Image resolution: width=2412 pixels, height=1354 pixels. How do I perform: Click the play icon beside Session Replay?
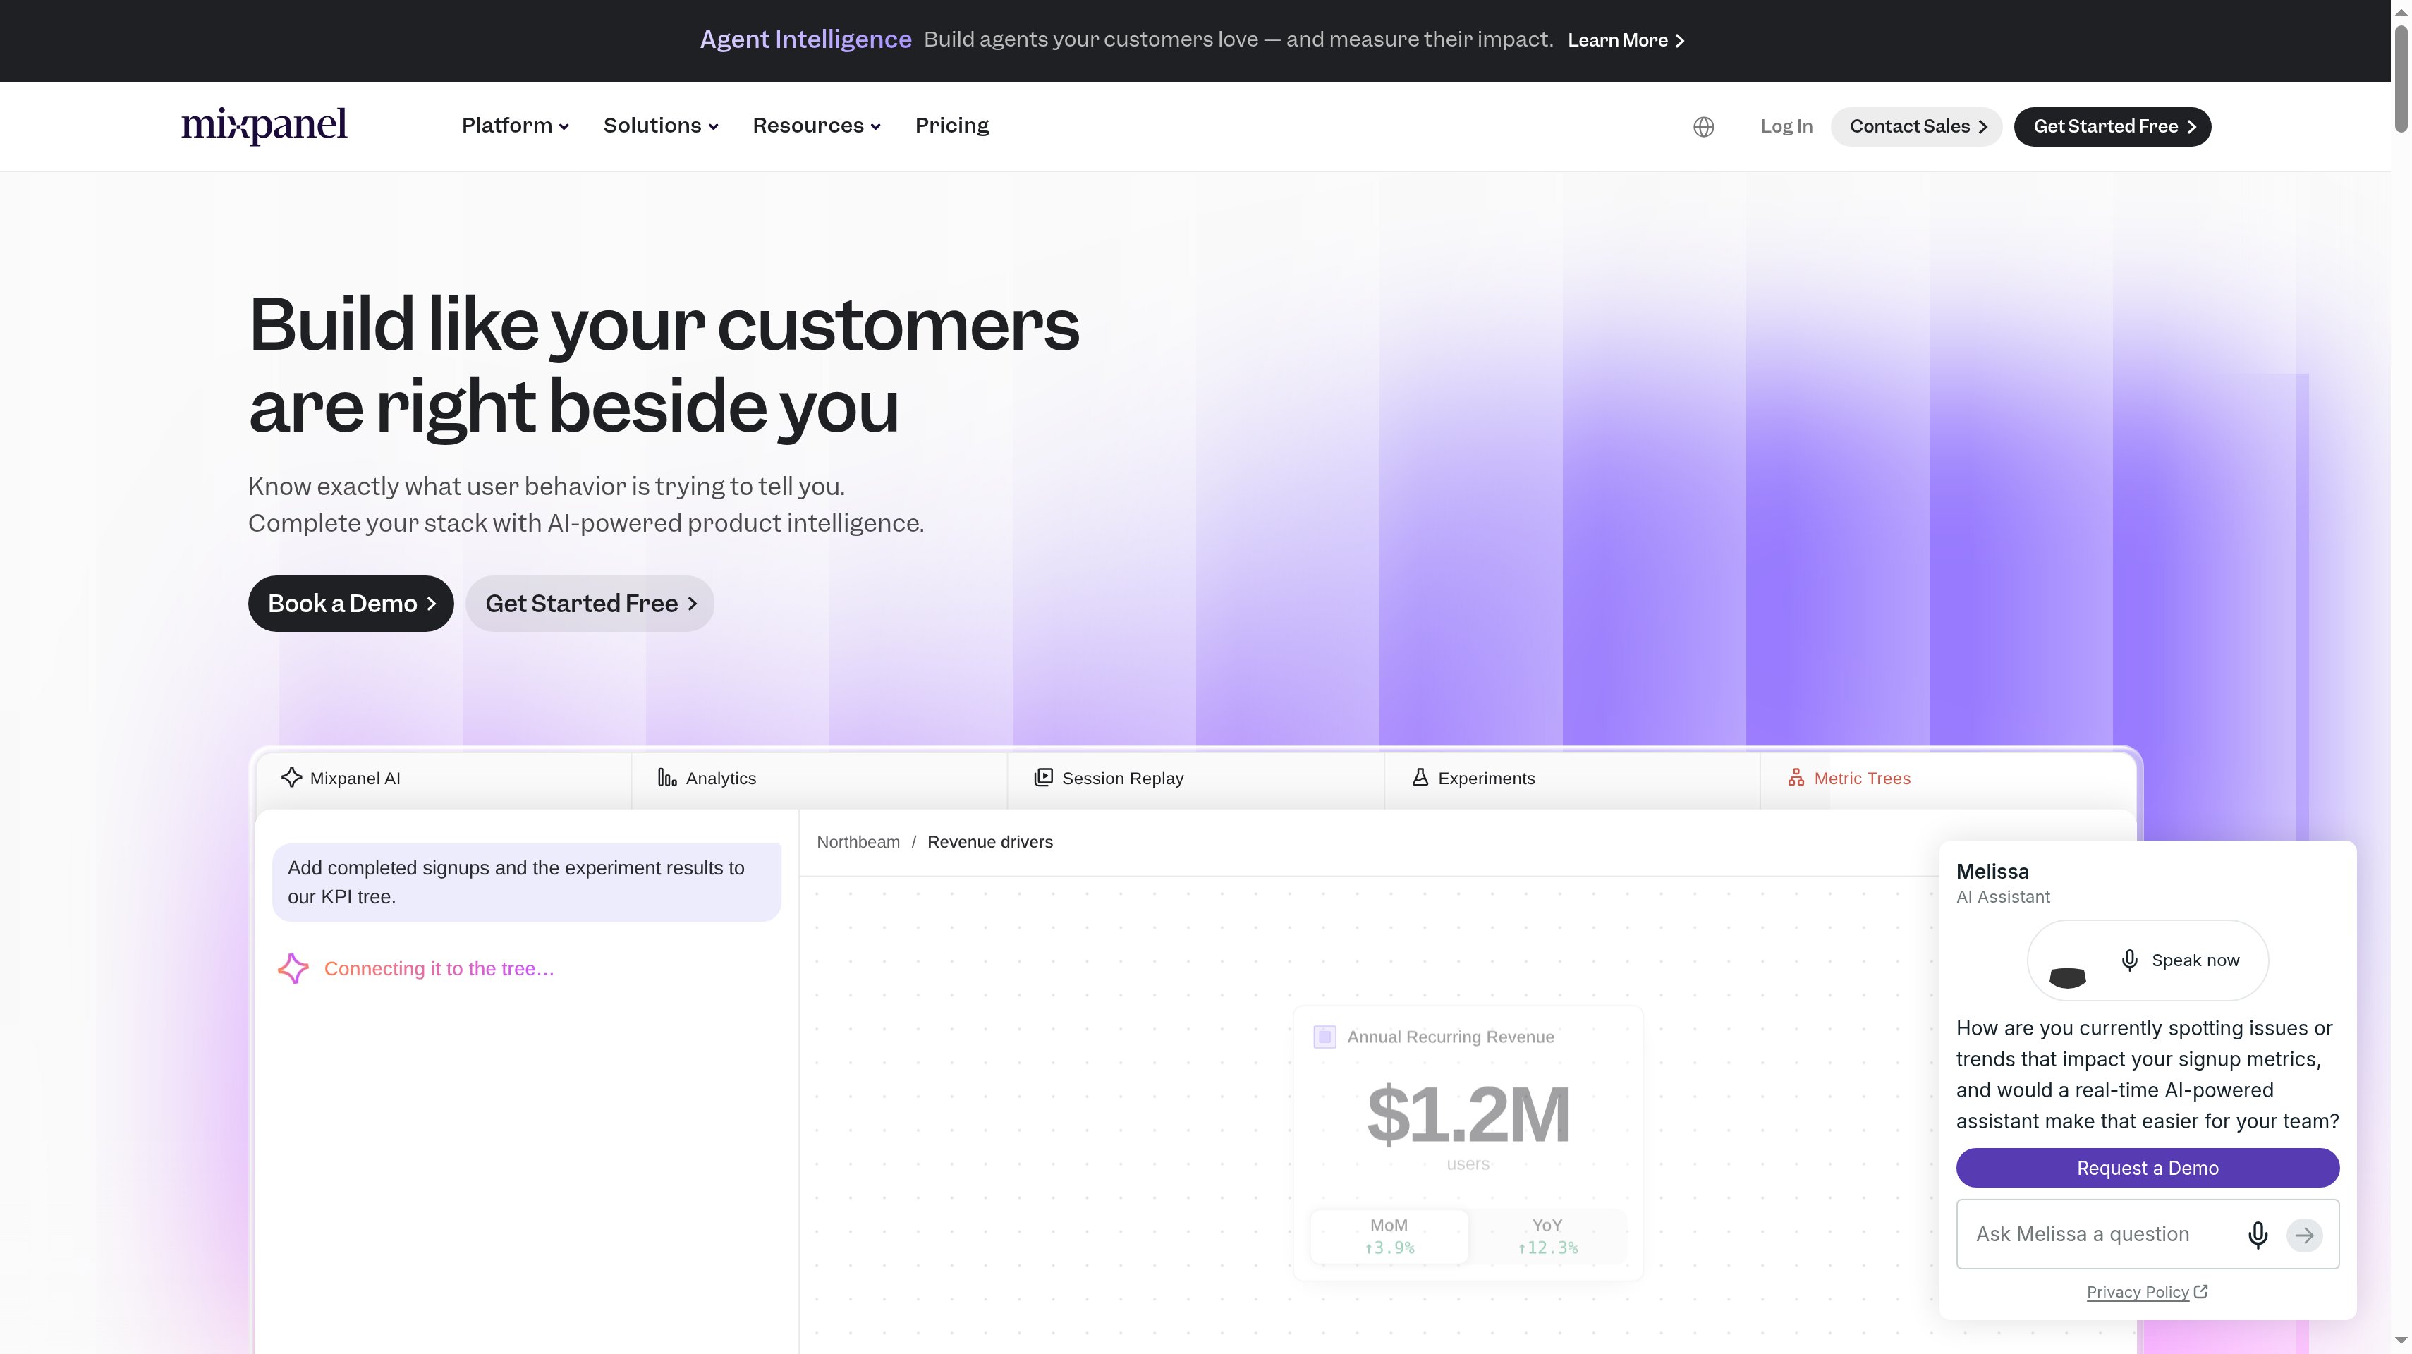(x=1043, y=777)
